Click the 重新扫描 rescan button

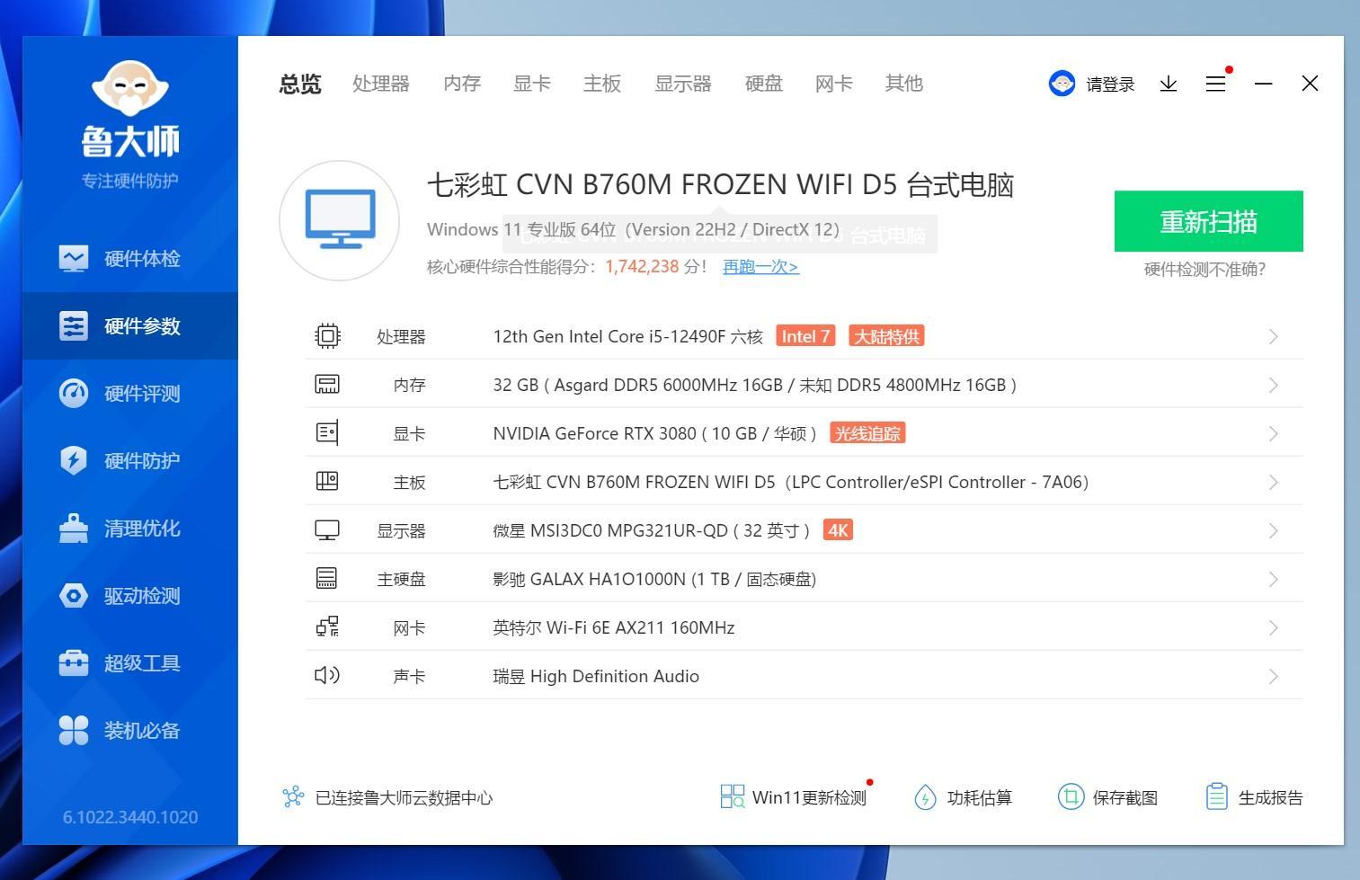[x=1208, y=221]
